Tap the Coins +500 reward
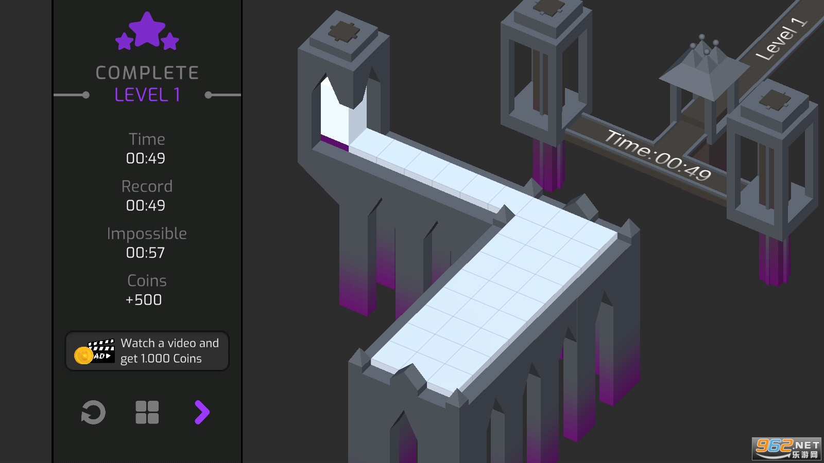824x463 pixels. tap(144, 300)
